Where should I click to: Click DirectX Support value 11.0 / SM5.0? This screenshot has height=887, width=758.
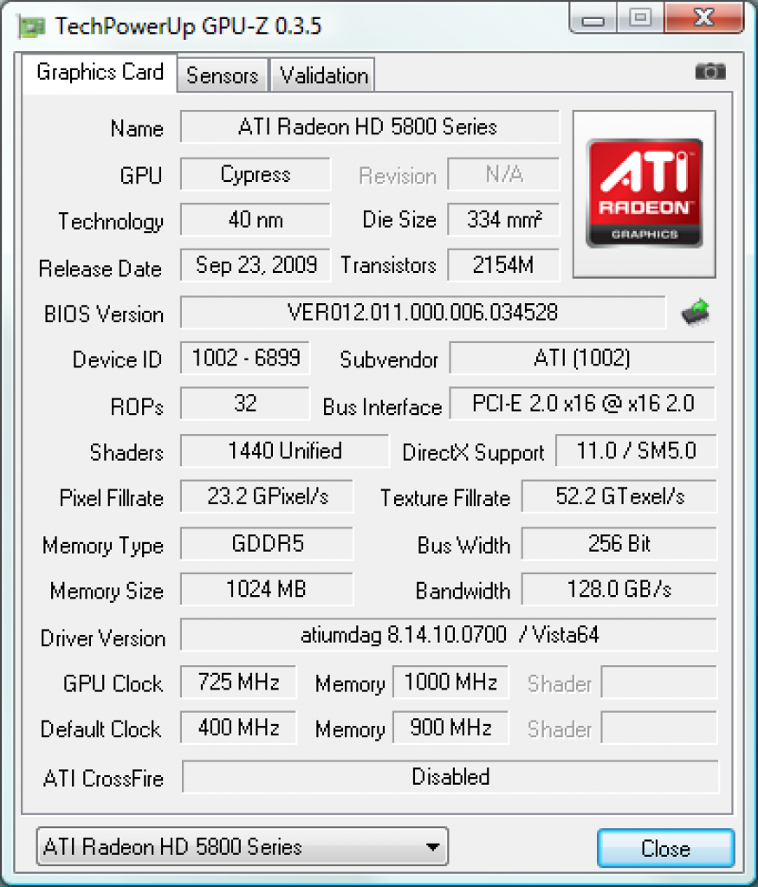coord(637,450)
